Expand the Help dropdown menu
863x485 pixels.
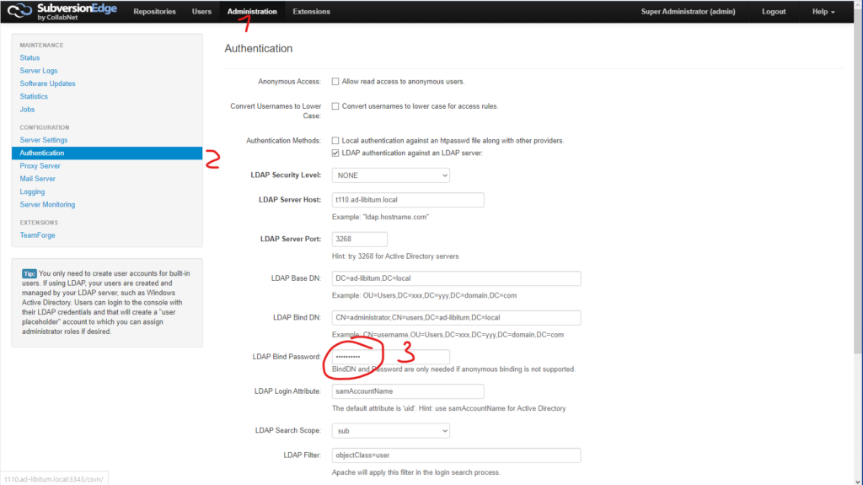823,12
